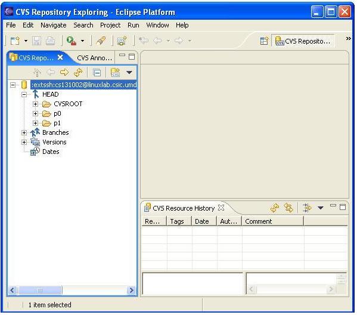Click the Save toolbar icon
Viewport: 357px width, 315px height.
(x=37, y=41)
